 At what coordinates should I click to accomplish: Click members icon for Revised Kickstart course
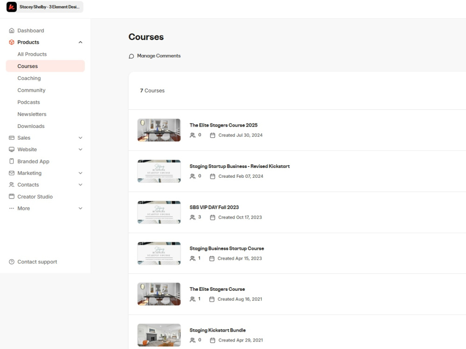pyautogui.click(x=192, y=176)
